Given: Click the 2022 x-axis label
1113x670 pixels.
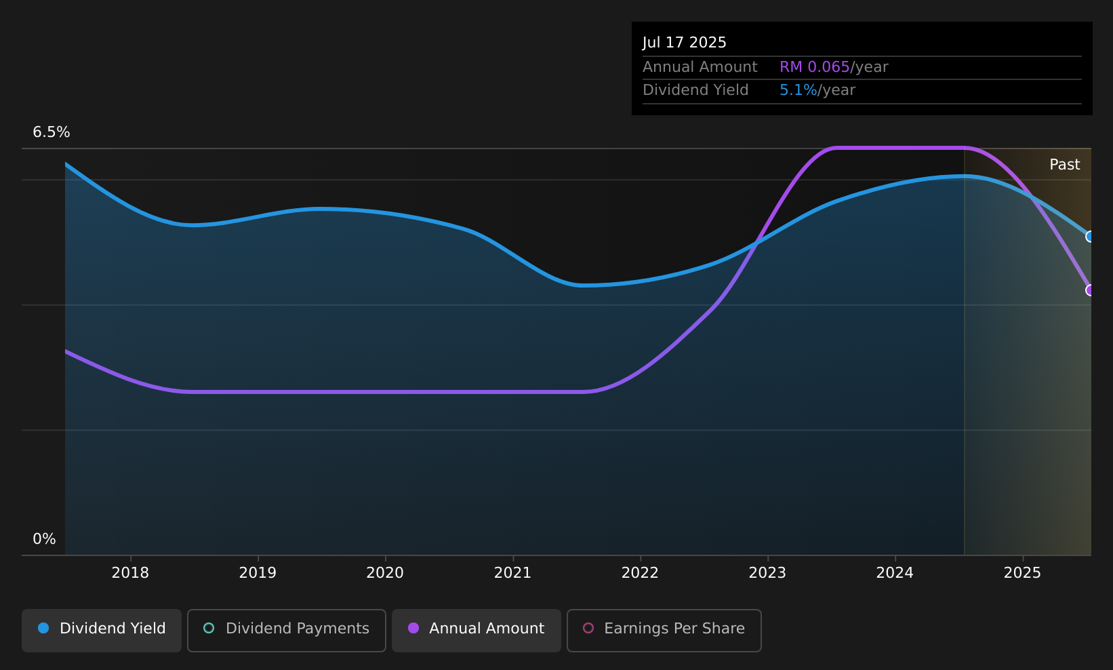Looking at the screenshot, I should (640, 573).
